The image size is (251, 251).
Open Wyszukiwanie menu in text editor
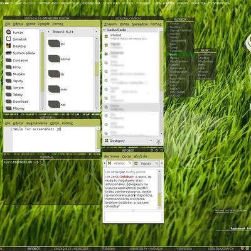36,123
